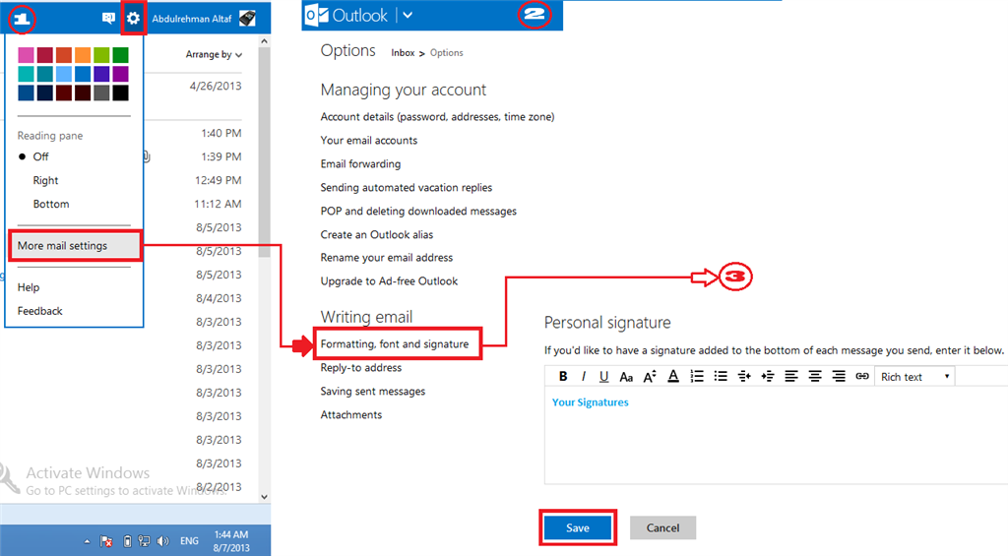Open the messaging chat icon
Screen dimensions: 1008x556
108,18
